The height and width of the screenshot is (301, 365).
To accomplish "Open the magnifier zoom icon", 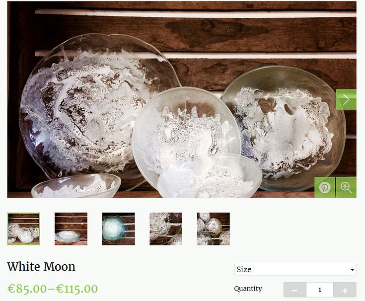I will 346,187.
